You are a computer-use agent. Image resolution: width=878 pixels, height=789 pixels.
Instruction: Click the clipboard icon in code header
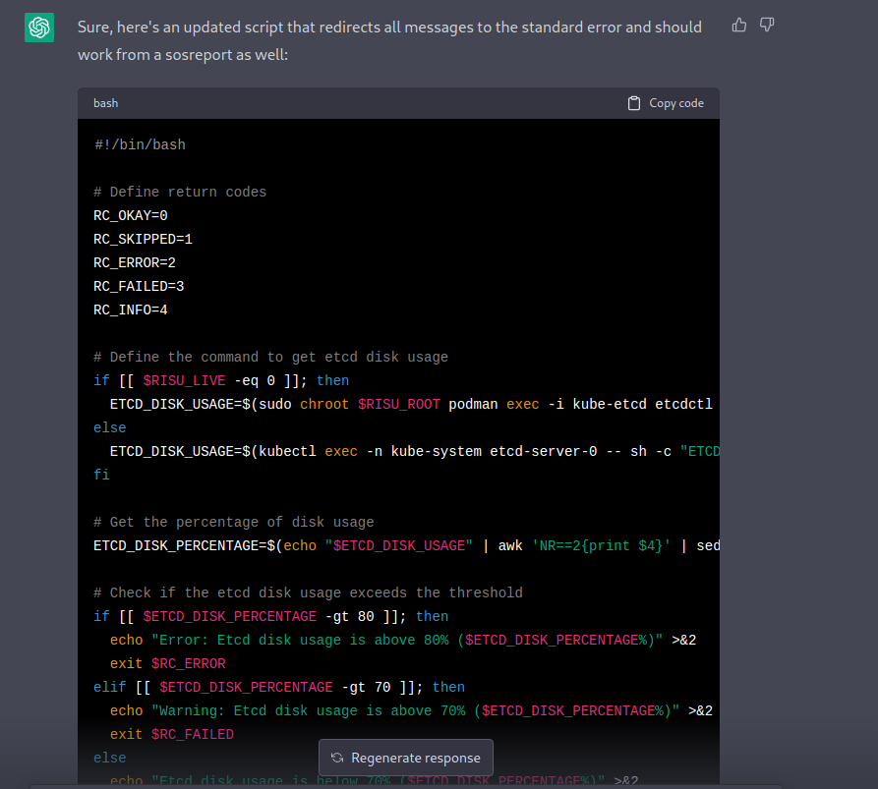634,103
